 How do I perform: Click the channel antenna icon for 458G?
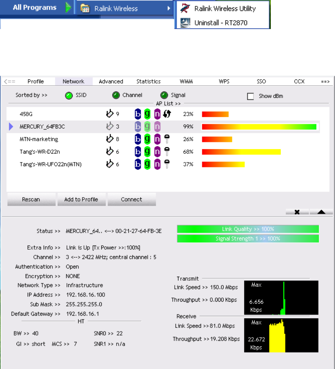click(x=109, y=114)
